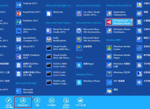Open Publisher 2013 tile
This screenshot has height=109, width=150.
pos(27,22)
